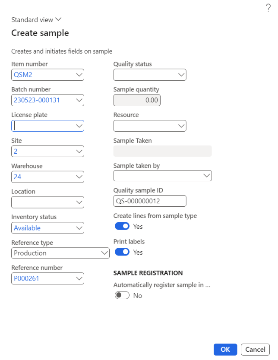Click the Help question mark icon
Viewport: 278px width, 360px height.
269,7
